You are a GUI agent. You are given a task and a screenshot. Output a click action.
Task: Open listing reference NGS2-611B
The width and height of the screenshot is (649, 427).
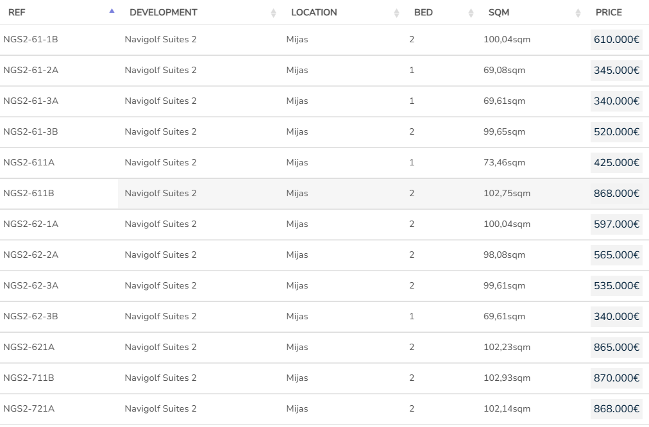[x=29, y=194]
